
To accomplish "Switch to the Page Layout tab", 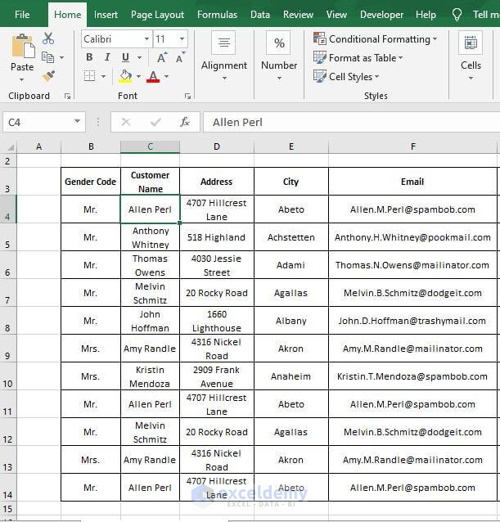I will pos(157,15).
